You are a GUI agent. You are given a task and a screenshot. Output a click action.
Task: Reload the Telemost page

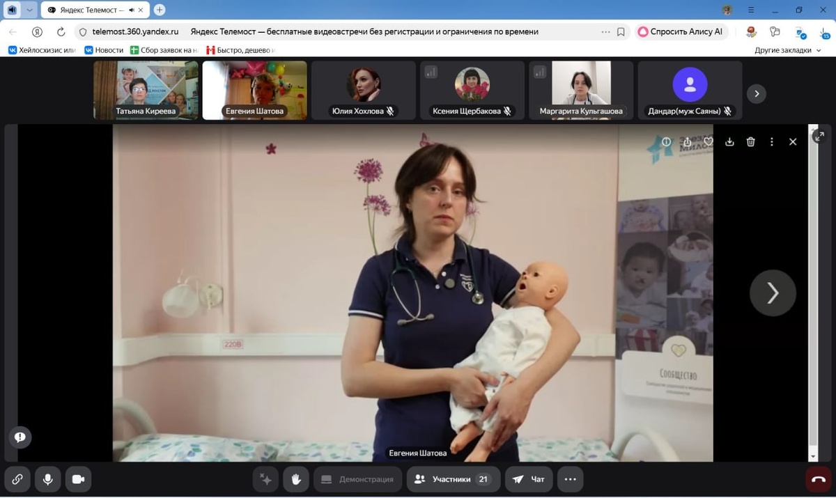coord(61,31)
